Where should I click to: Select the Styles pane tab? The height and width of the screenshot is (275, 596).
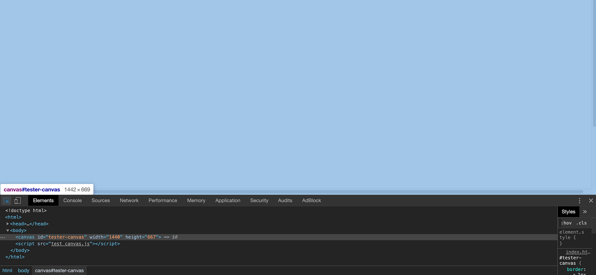tap(568, 212)
